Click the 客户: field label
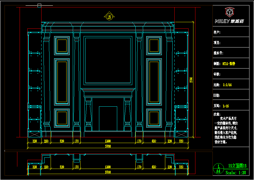Image resolution: width=254 pixels, height=180 pixels. click(x=217, y=32)
